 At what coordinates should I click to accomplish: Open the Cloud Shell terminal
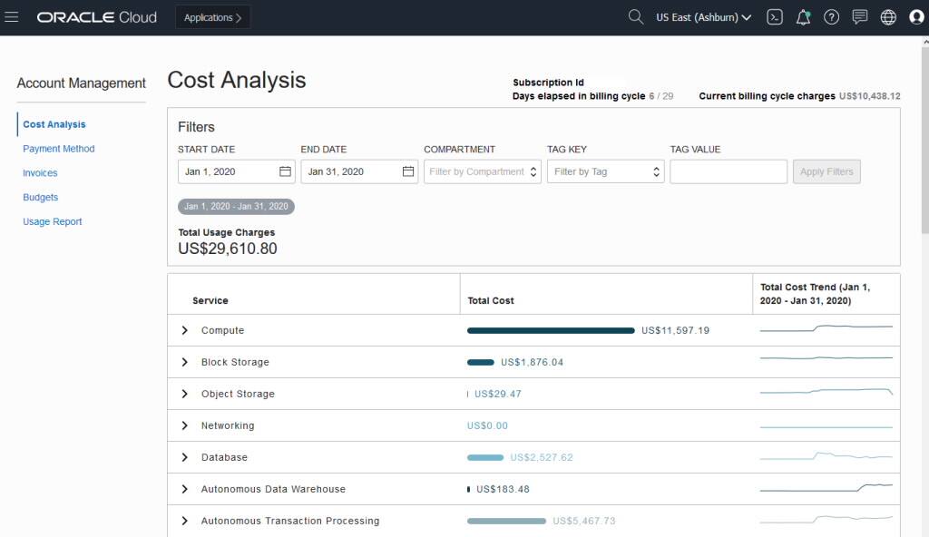pos(774,16)
